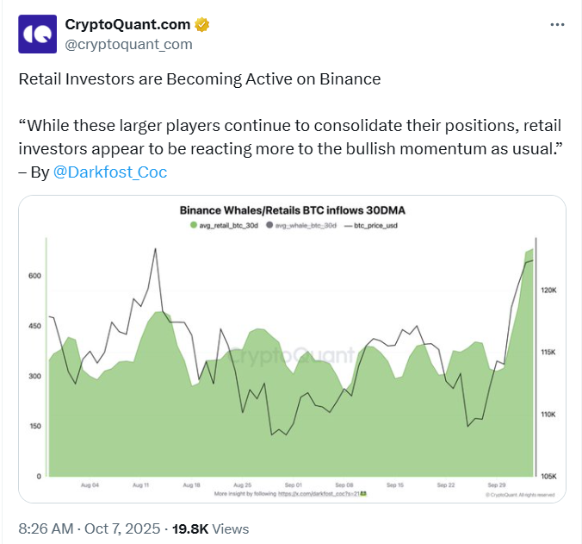Click the CryptoQuant watermark in chart center
The width and height of the screenshot is (582, 544).
click(x=291, y=354)
